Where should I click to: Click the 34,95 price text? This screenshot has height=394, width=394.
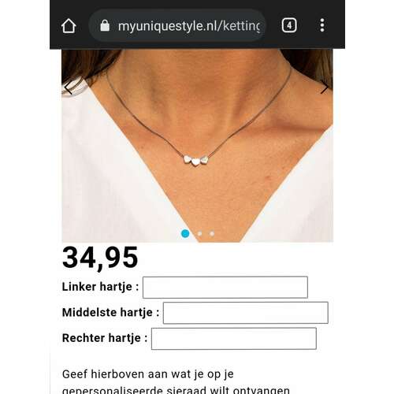click(x=100, y=258)
